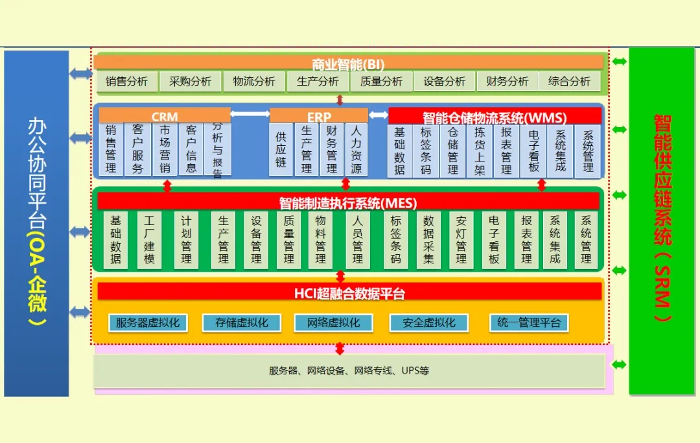The width and height of the screenshot is (700, 443).
Task: Click 人员管理 under MES
Action: 358,240
